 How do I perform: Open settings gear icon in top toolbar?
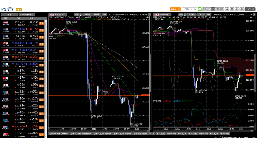pyautogui.click(x=237, y=9)
